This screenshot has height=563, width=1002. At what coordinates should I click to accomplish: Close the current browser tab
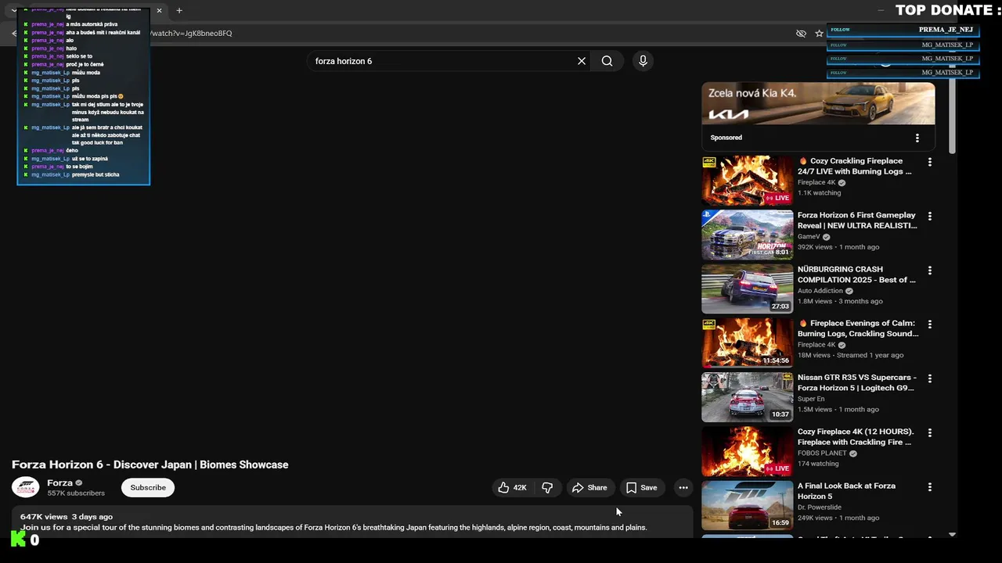pyautogui.click(x=159, y=11)
